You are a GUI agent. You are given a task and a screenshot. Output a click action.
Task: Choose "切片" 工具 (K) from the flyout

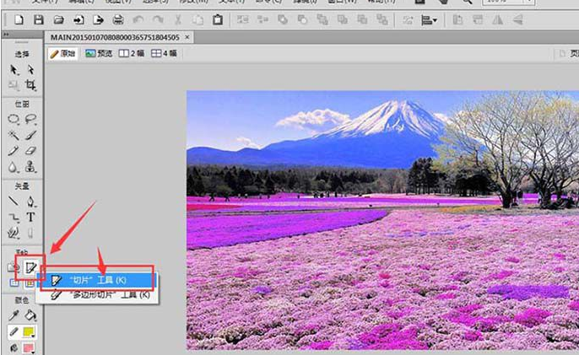click(96, 279)
